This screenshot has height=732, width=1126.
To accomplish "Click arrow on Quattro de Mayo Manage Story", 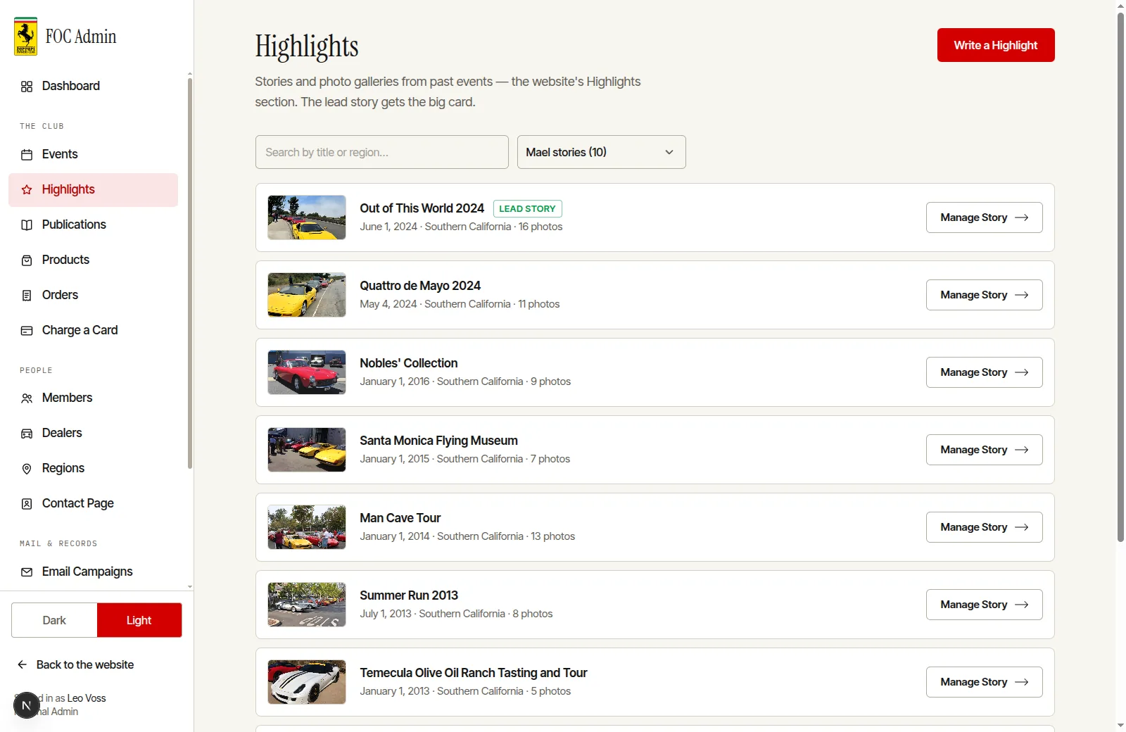I will 1022,295.
